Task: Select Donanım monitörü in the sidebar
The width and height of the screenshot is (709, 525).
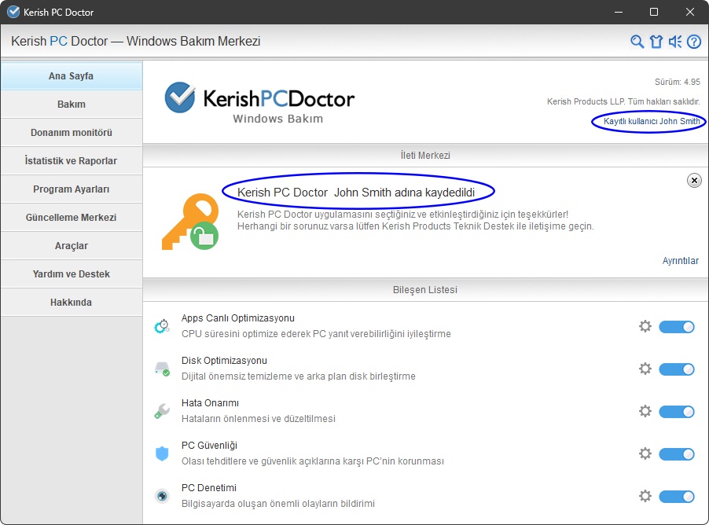Action: (72, 133)
